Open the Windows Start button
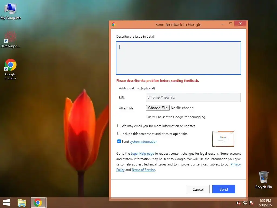 [6, 203]
